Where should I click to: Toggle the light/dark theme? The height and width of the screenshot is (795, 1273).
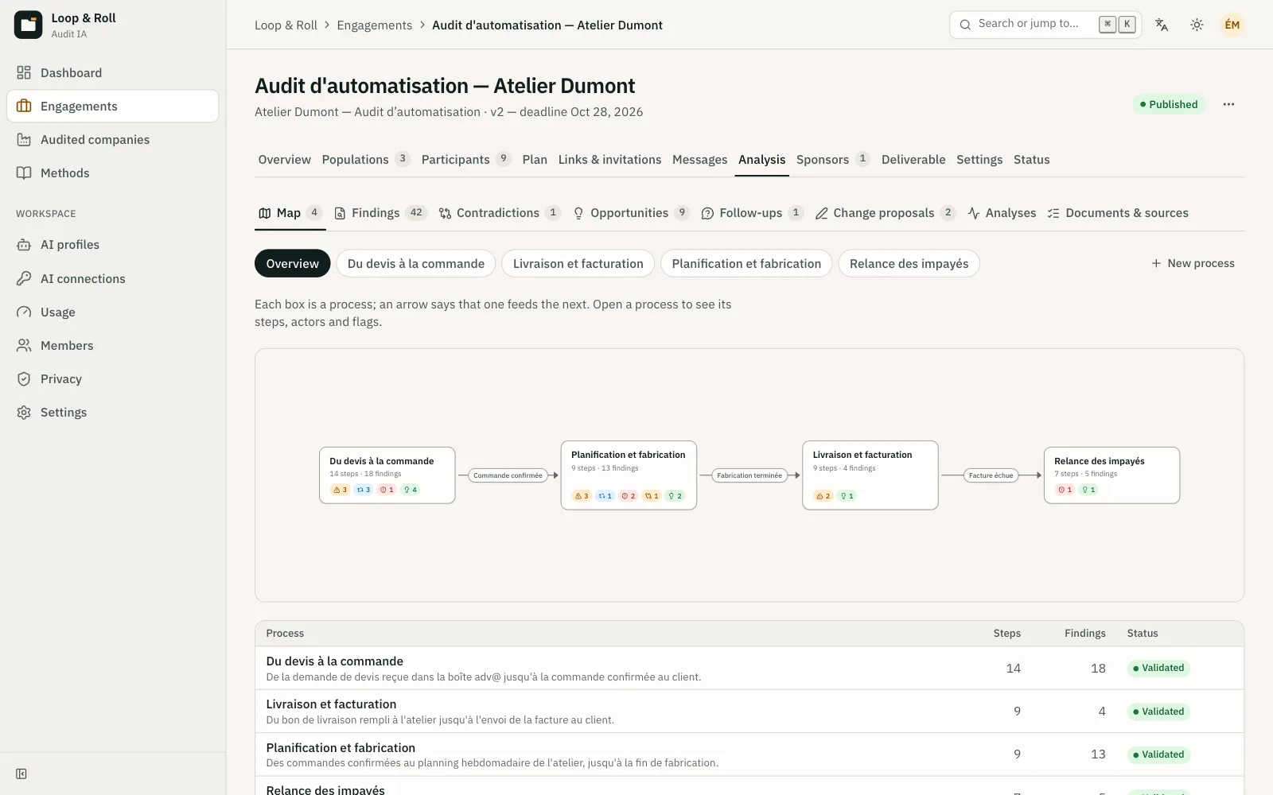point(1197,25)
